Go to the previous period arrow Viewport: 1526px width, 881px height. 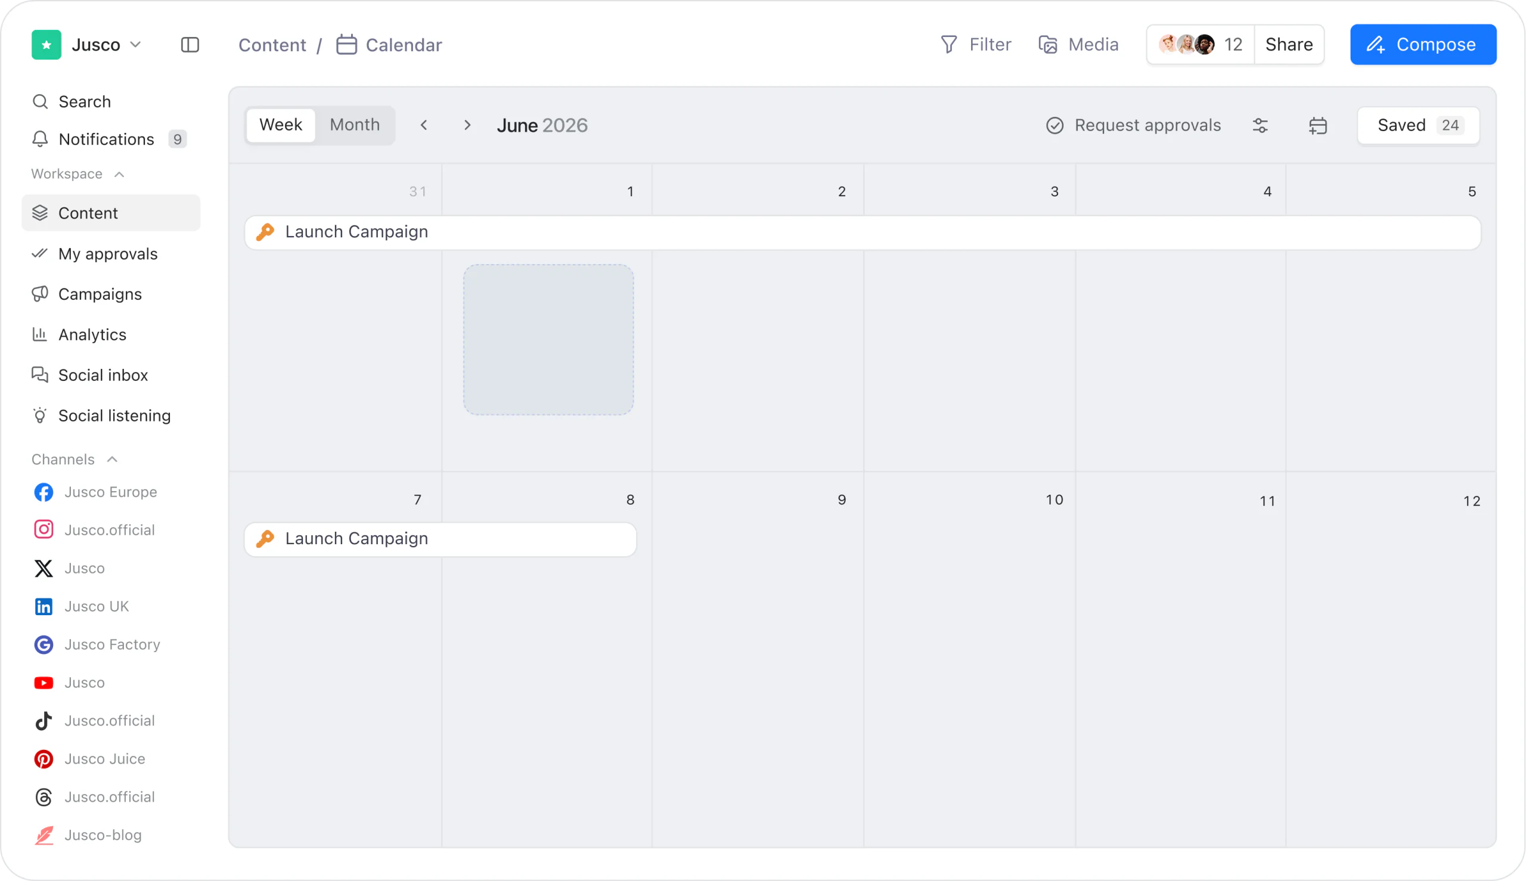pyautogui.click(x=424, y=125)
